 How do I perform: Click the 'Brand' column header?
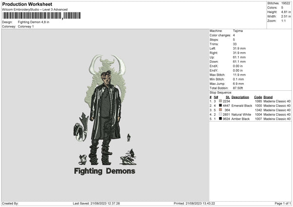[x=268, y=97]
